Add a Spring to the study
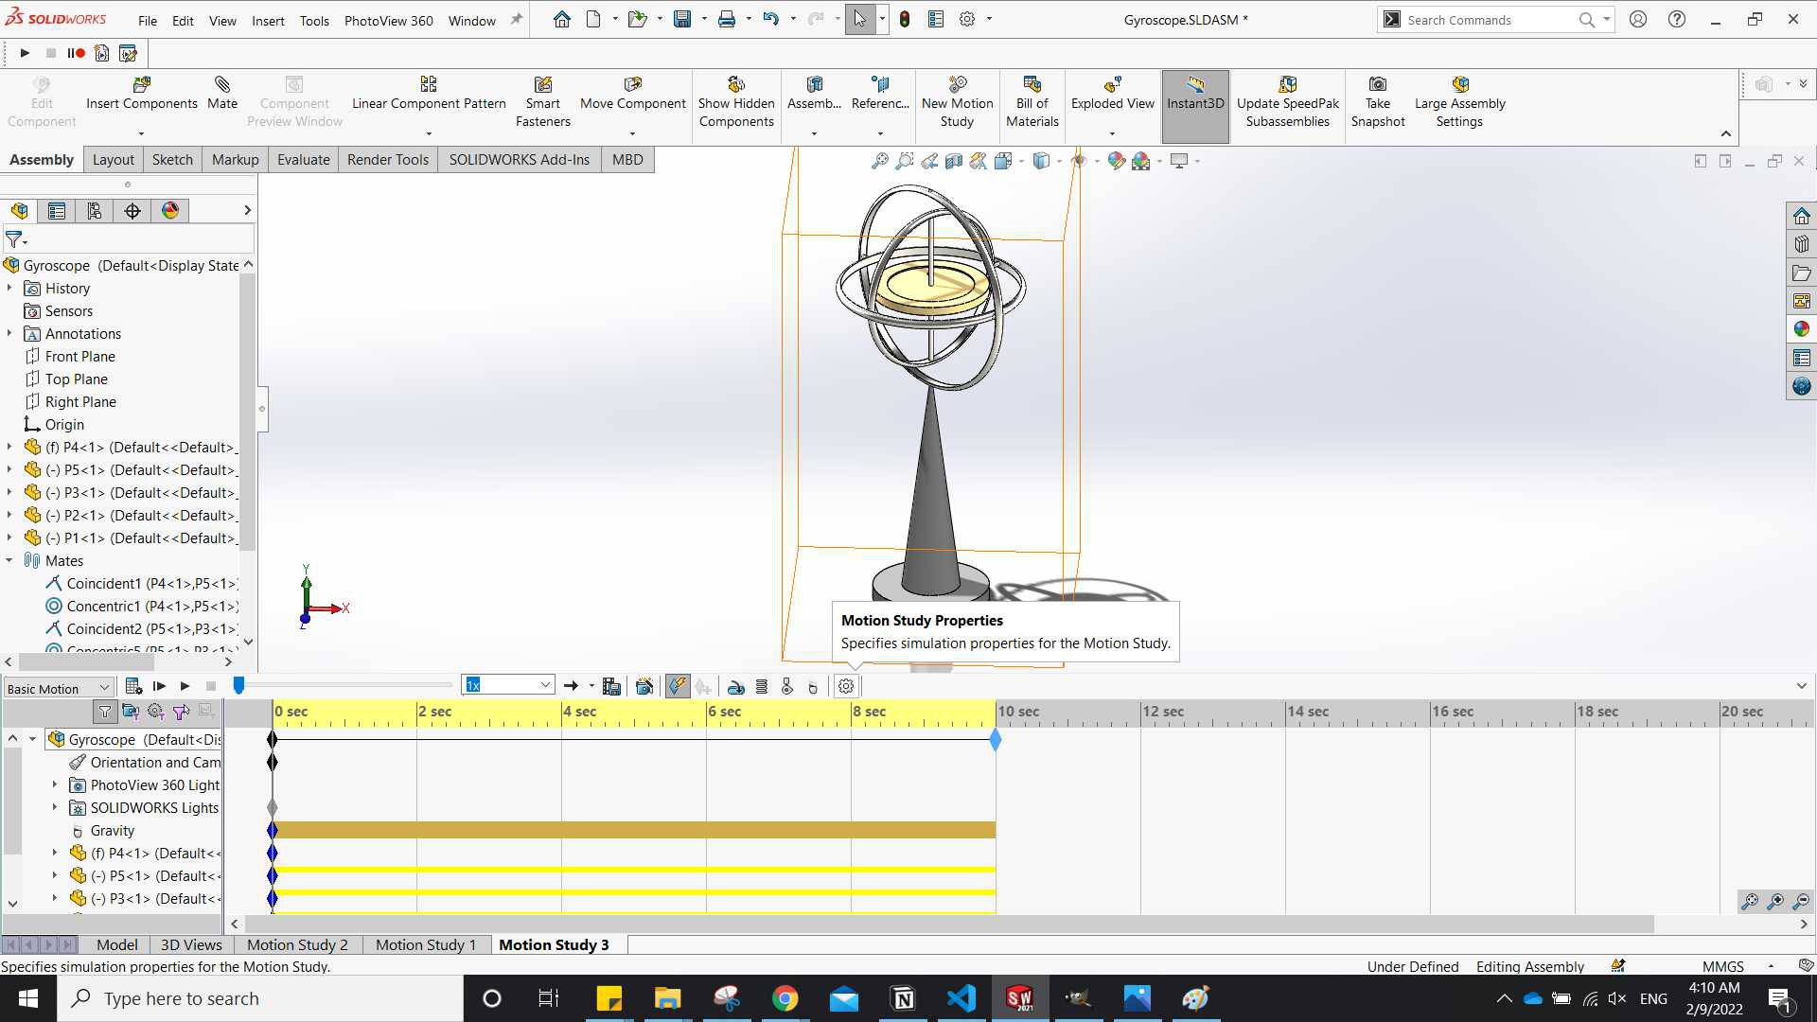Viewport: 1817px width, 1022px height. 762,687
